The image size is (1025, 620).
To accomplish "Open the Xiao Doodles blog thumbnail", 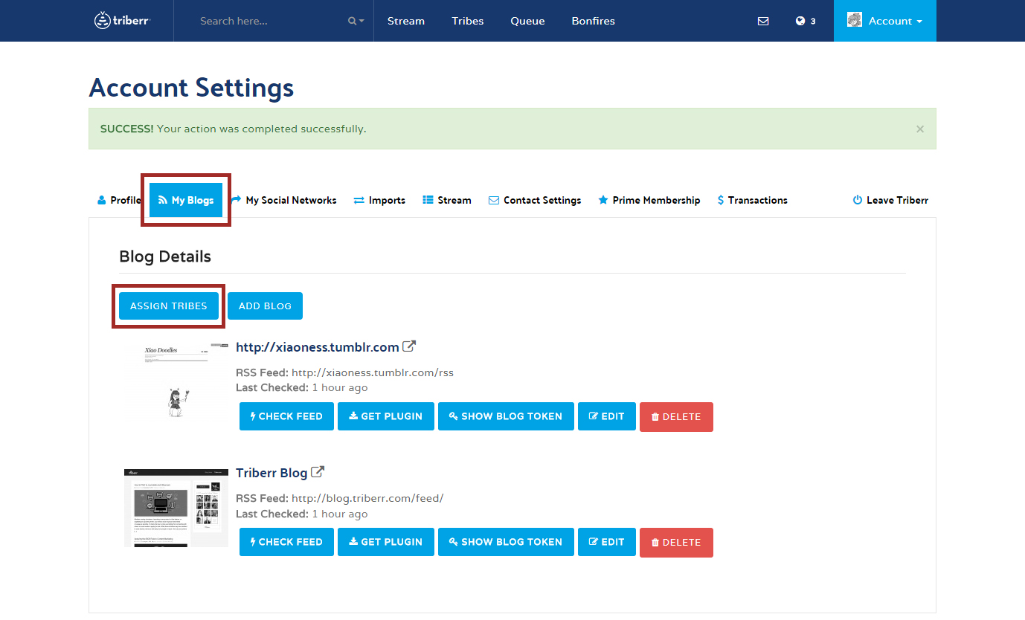I will tap(176, 381).
